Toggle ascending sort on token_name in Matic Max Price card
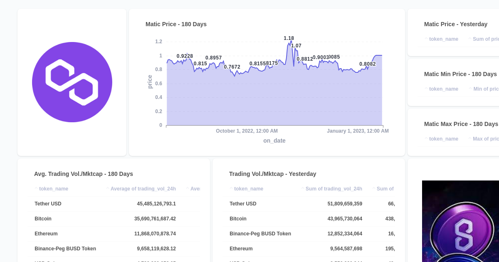 pyautogui.click(x=426, y=138)
